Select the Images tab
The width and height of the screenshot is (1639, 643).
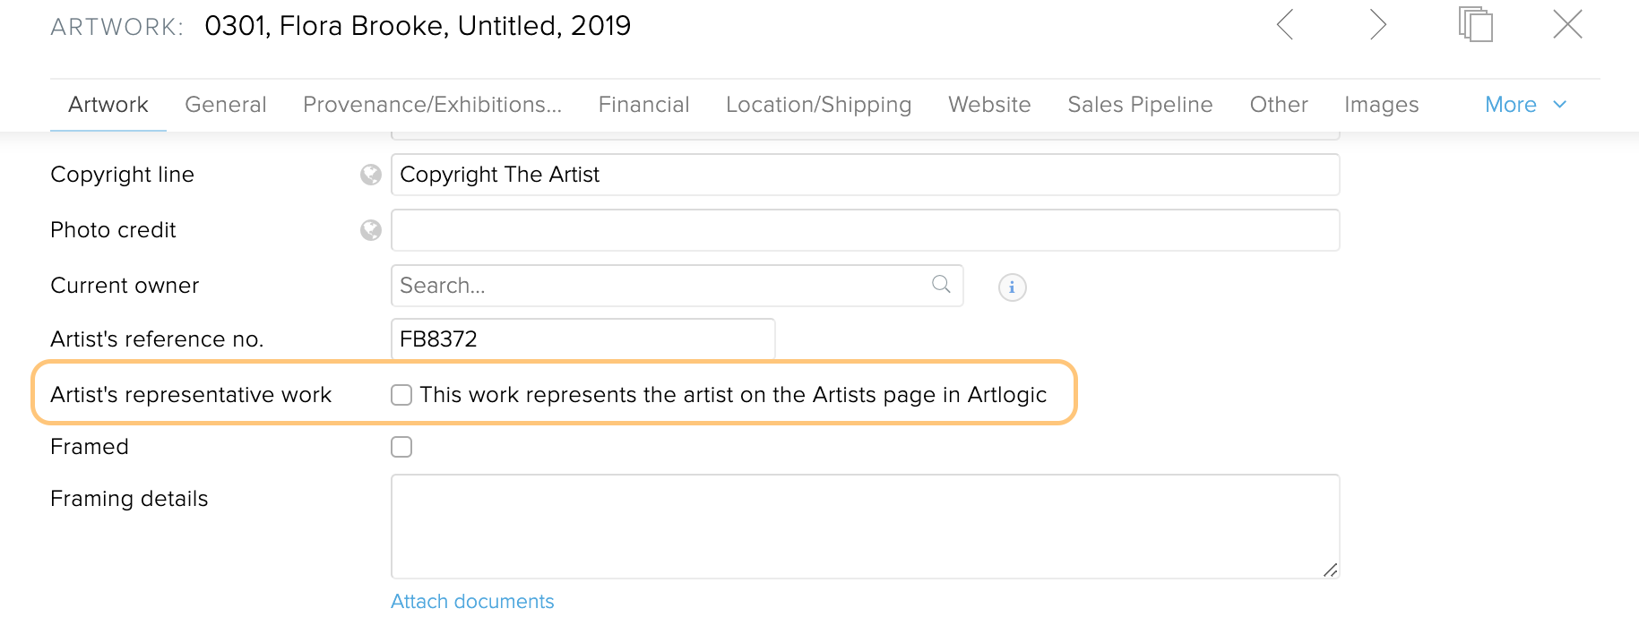(x=1381, y=105)
